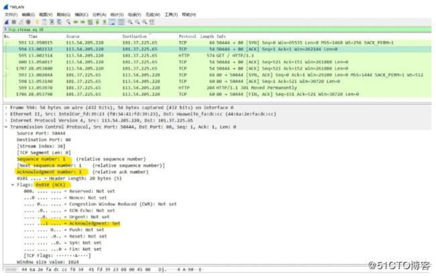Viewport: 436px width, 276px height.
Task: Reset text to normal size
Action: pyautogui.click(x=145, y=22)
